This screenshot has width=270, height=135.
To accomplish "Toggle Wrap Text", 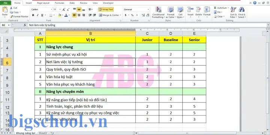I will tap(106, 9).
